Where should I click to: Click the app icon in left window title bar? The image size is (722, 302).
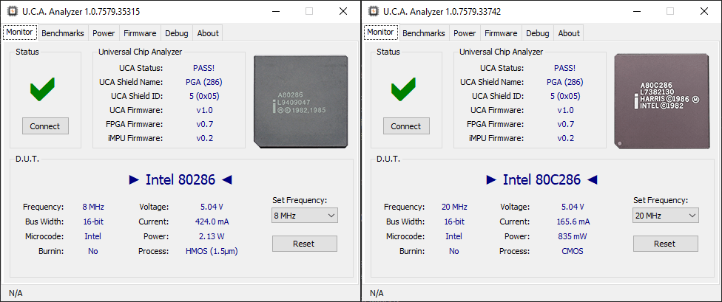click(12, 12)
